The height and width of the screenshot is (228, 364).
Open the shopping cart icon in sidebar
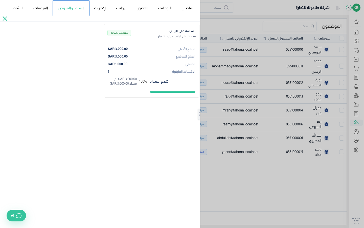(x=356, y=68)
